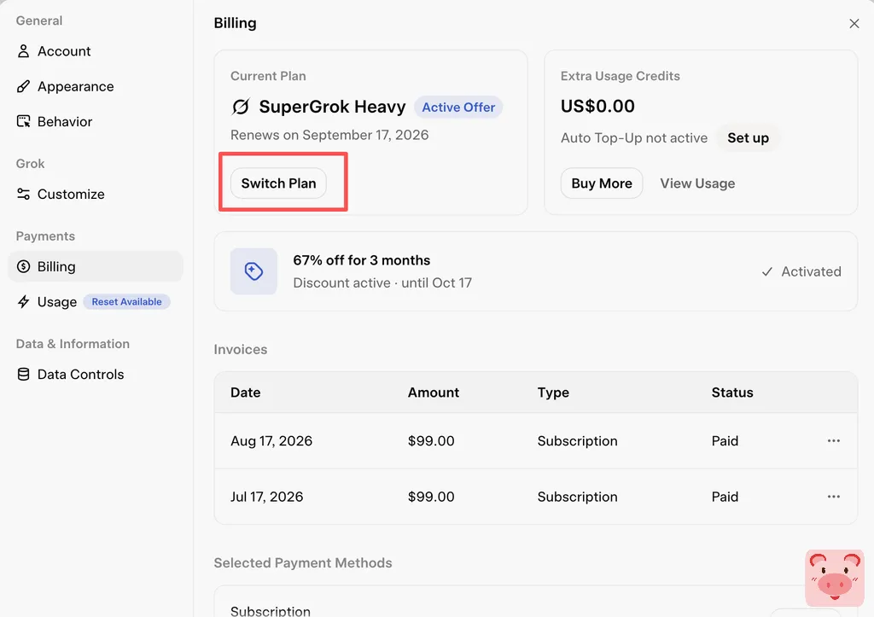This screenshot has height=617, width=874.
Task: Click the Auto Top-Up not active text
Action: [634, 137]
